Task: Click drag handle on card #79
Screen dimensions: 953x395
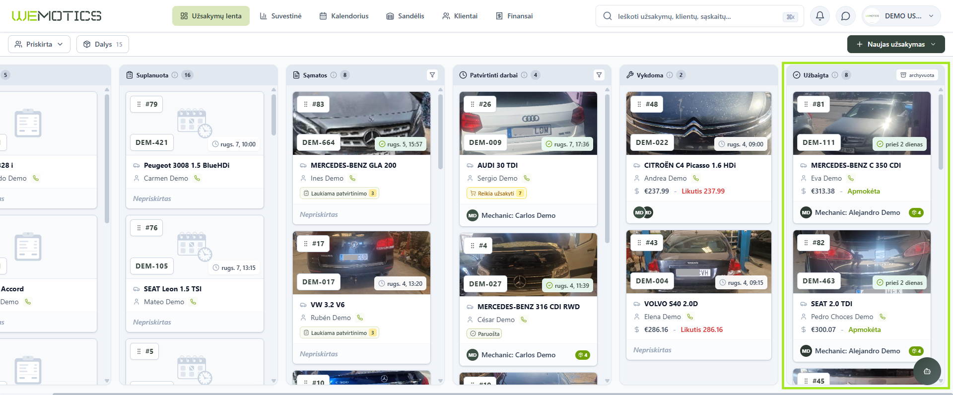Action: pos(139,104)
